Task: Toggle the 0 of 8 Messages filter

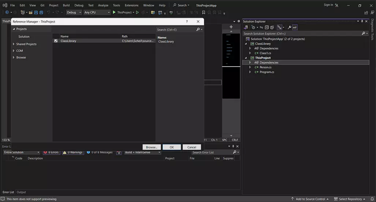Action: pyautogui.click(x=100, y=153)
